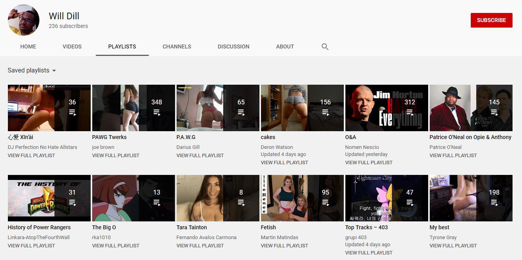Visit the grupi 403 channel link
The width and height of the screenshot is (522, 260).
[356, 238]
